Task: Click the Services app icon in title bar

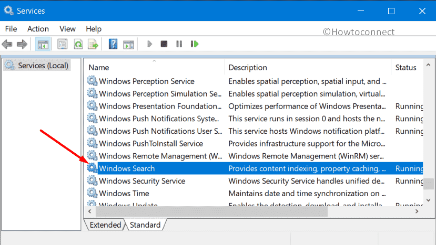Action: 8,10
